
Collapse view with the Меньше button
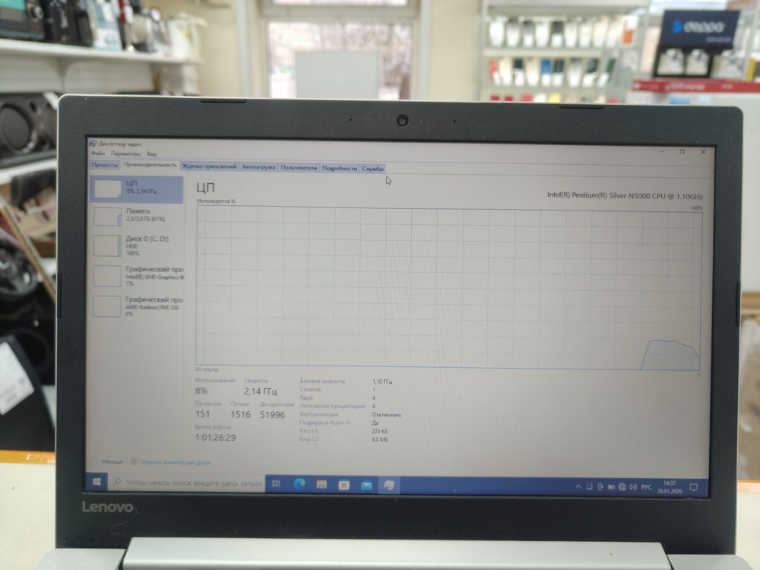106,461
